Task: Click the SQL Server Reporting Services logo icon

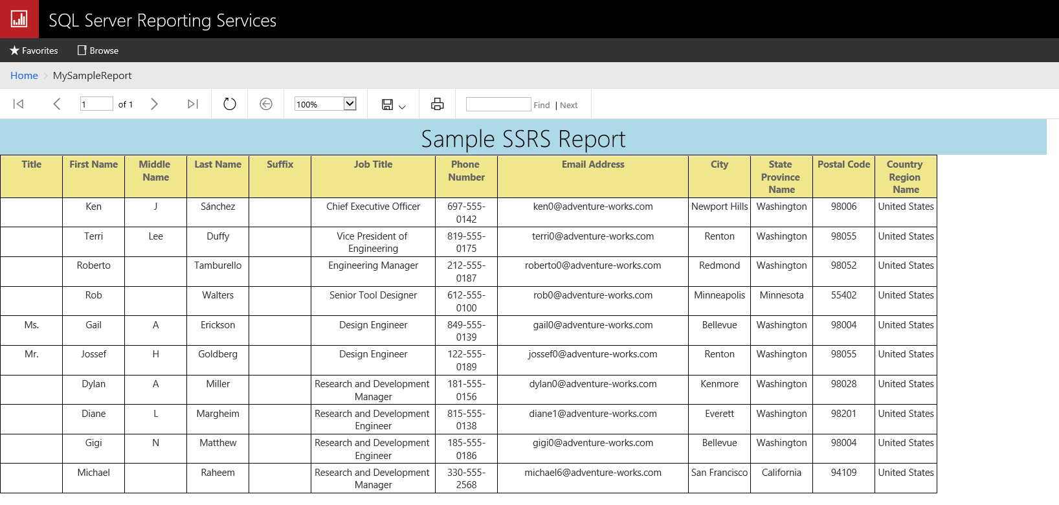Action: pyautogui.click(x=19, y=19)
